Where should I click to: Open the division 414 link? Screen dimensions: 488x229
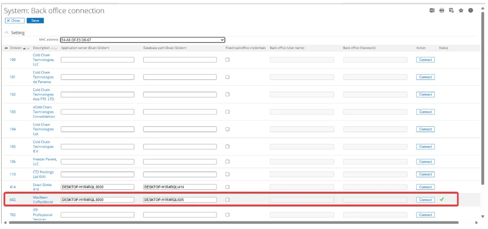point(13,187)
